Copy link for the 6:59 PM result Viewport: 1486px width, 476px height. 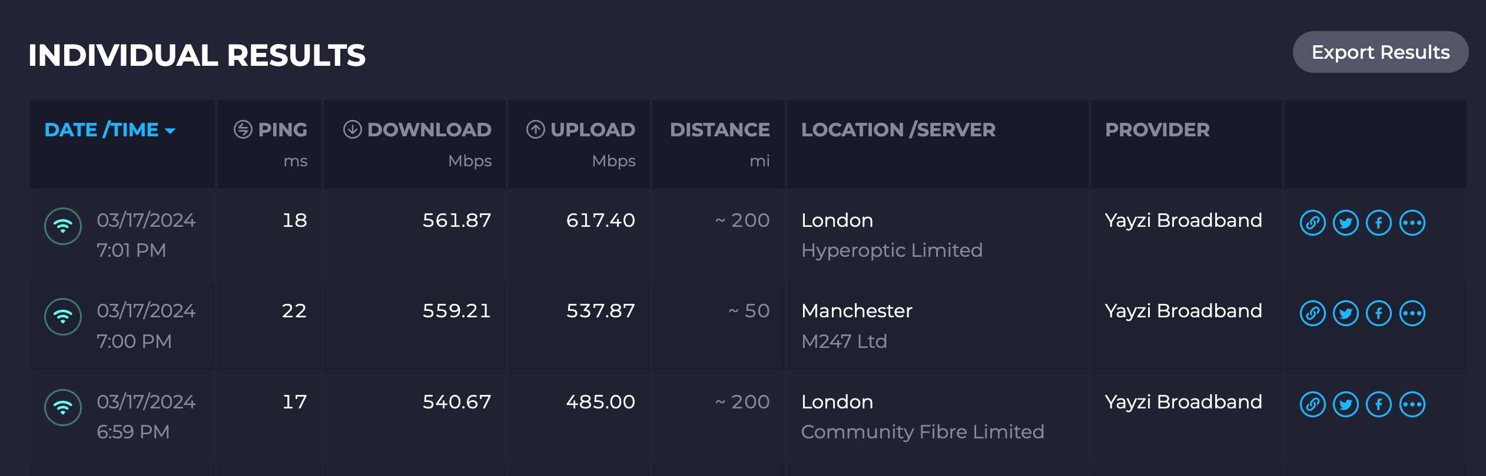pos(1312,405)
